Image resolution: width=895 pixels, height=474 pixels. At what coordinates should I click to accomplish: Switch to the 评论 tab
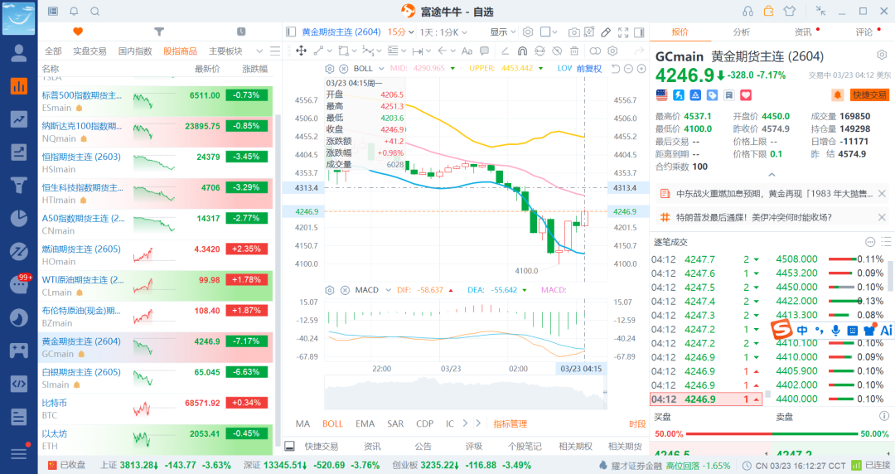(864, 32)
